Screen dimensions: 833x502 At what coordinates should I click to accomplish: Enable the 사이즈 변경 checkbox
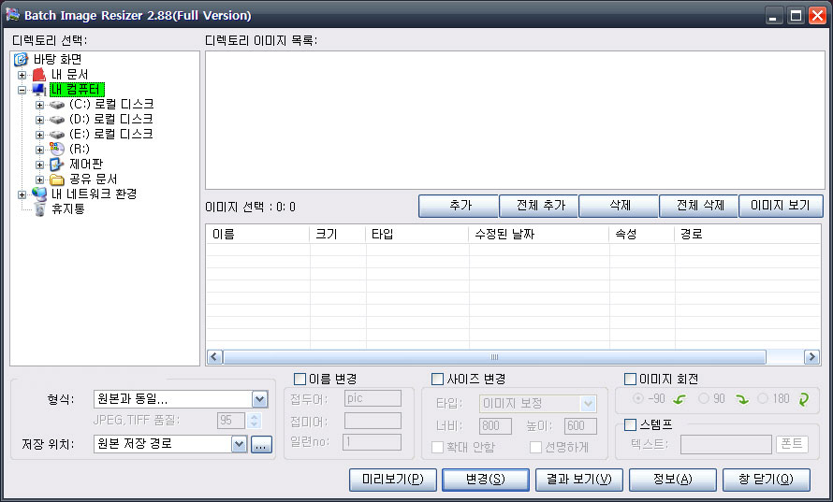pyautogui.click(x=437, y=379)
